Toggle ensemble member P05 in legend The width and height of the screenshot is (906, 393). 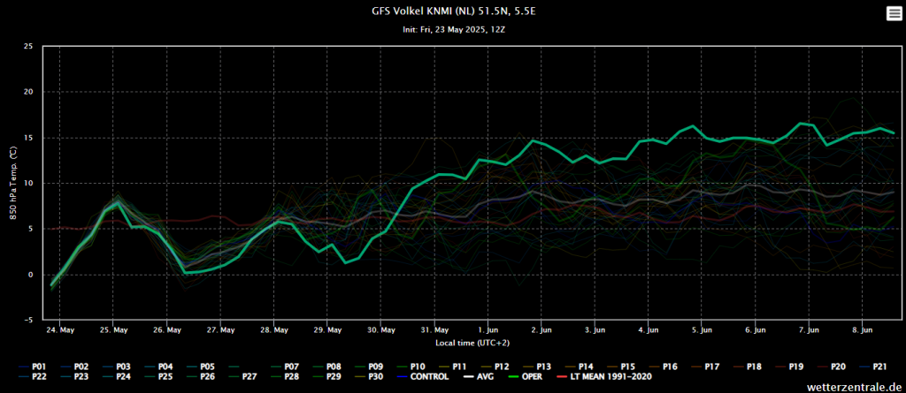pyautogui.click(x=201, y=367)
